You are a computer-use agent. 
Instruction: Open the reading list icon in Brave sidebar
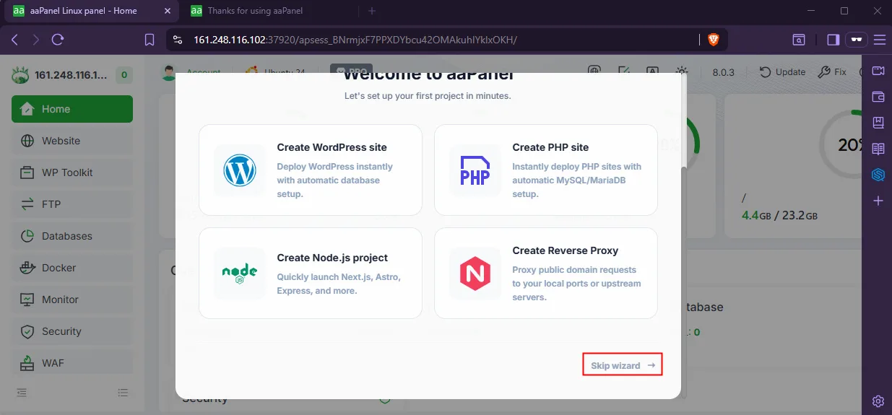pos(878,149)
